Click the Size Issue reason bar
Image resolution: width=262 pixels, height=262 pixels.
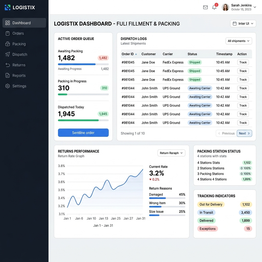point(167,215)
